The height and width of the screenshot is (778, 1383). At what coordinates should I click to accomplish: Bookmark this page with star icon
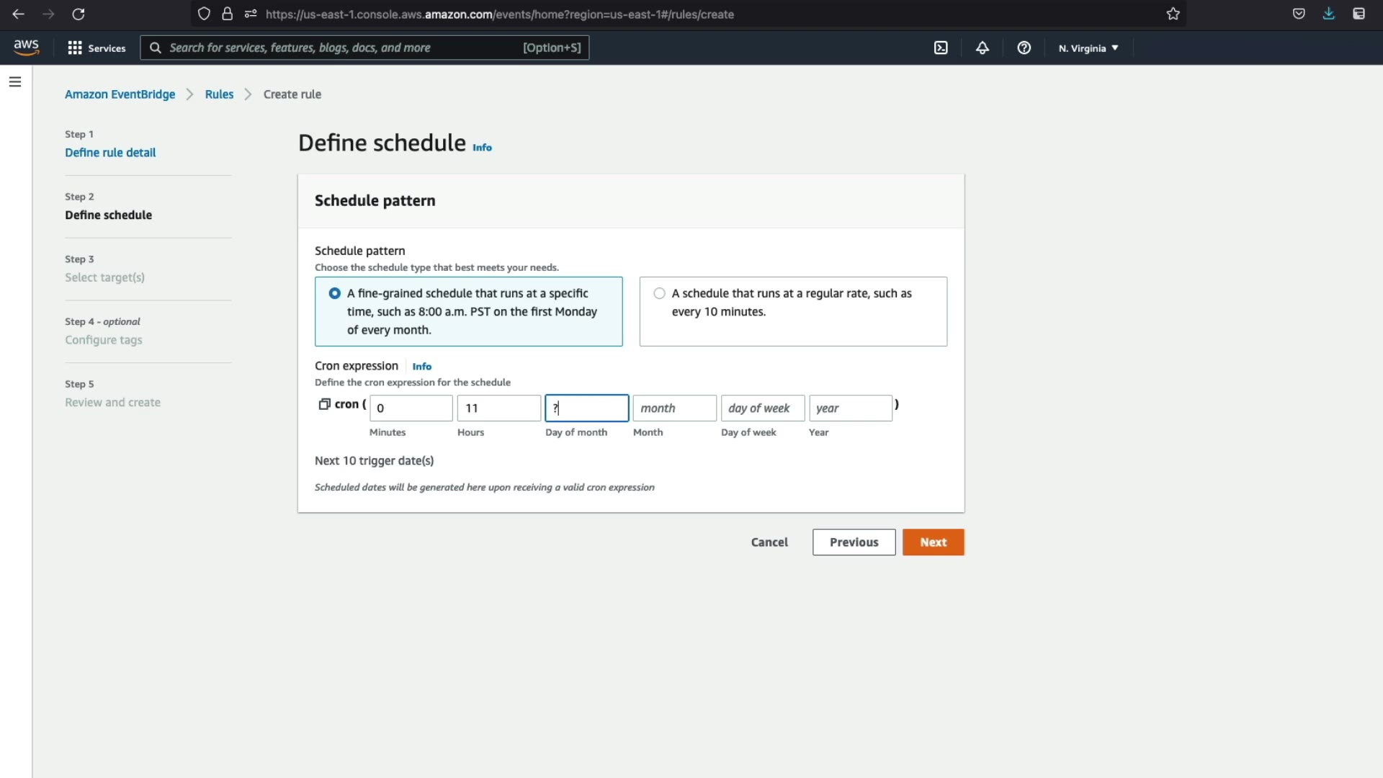pos(1173,14)
